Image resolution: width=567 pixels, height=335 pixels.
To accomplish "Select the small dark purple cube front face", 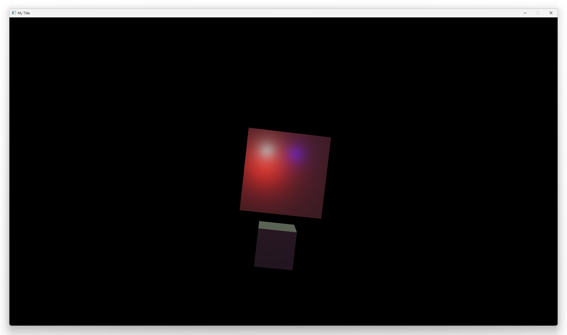I will 275,249.
